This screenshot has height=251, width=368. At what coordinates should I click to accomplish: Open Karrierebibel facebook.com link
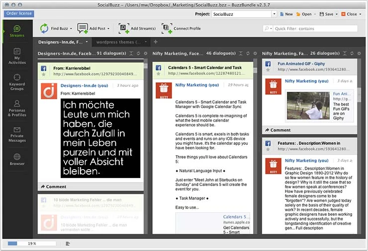pos(95,74)
